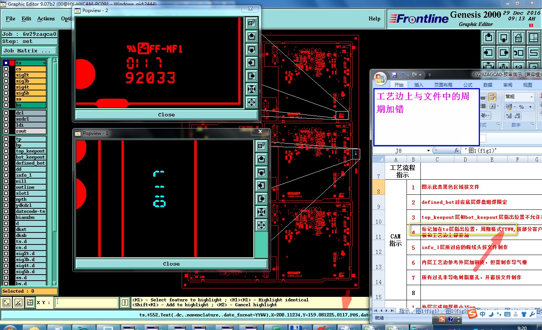Toggle visibility checkbox for layer rout
This screenshot has width=542, height=330.
6,131
